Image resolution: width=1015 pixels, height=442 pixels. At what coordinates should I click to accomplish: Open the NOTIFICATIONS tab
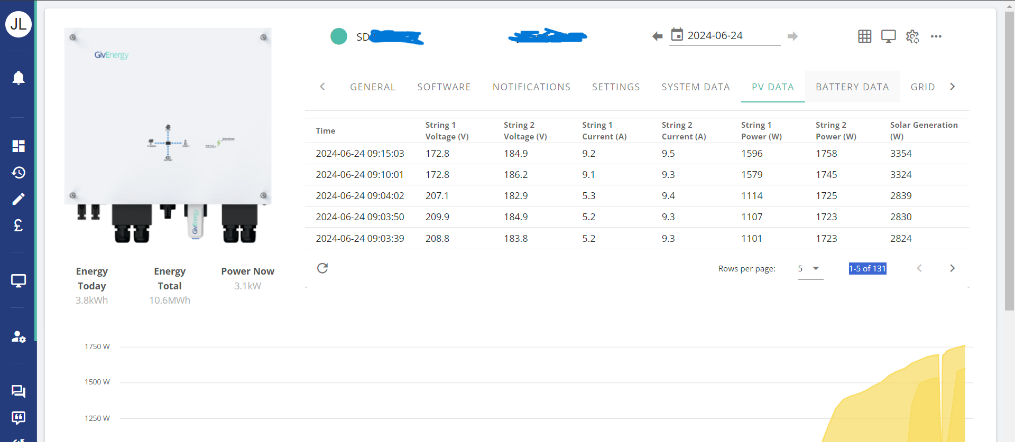pyautogui.click(x=532, y=87)
